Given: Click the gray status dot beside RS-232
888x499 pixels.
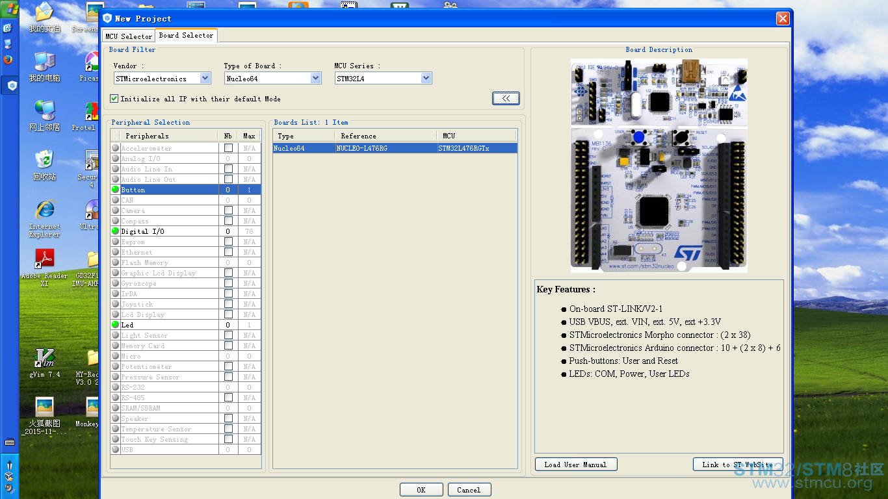Looking at the screenshot, I should (115, 387).
